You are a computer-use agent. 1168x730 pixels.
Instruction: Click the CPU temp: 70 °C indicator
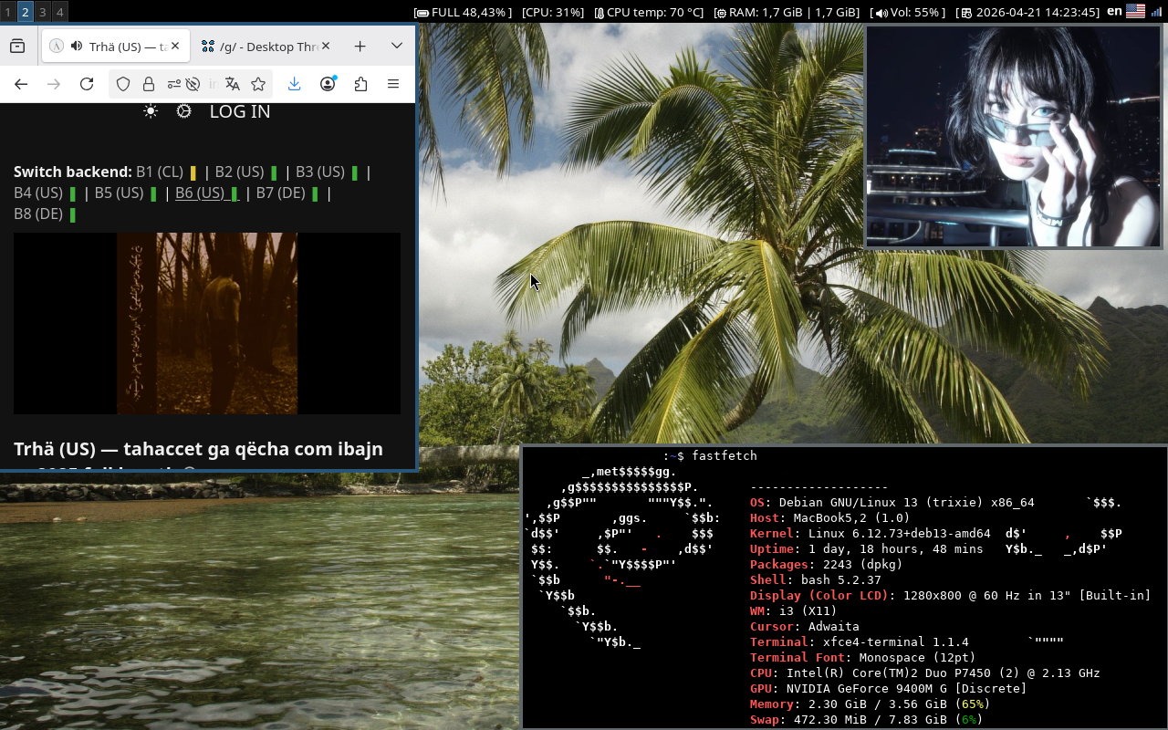[x=649, y=12]
